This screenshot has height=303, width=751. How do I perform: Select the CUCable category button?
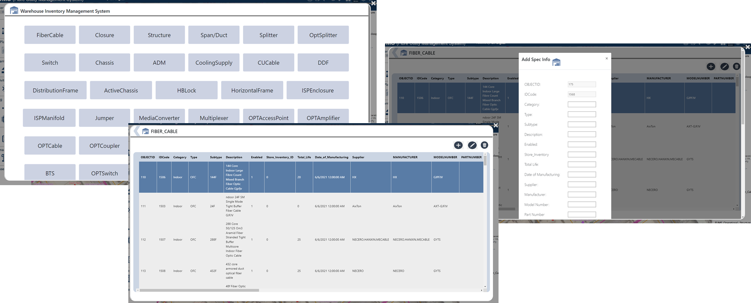coord(268,62)
